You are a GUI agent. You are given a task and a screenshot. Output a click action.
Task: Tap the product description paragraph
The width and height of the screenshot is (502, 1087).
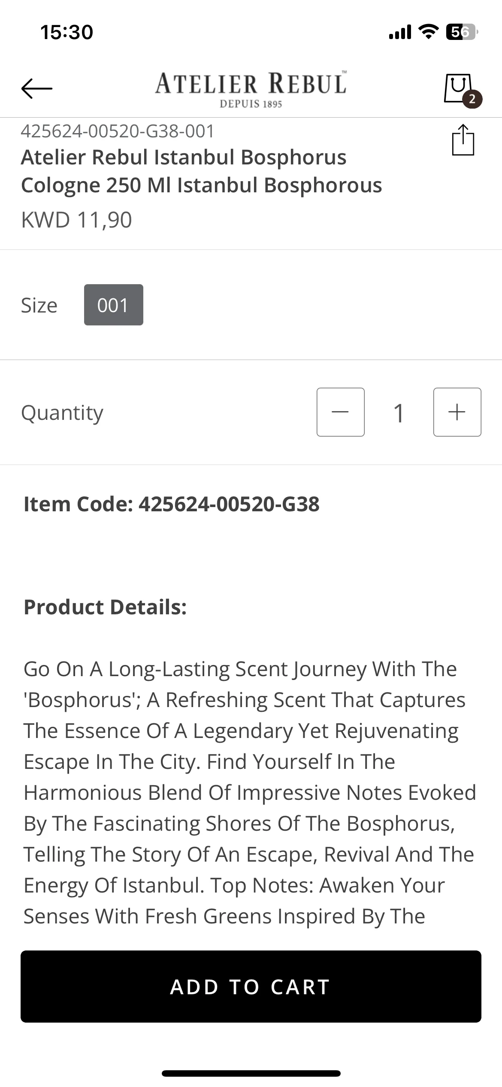pos(249,792)
